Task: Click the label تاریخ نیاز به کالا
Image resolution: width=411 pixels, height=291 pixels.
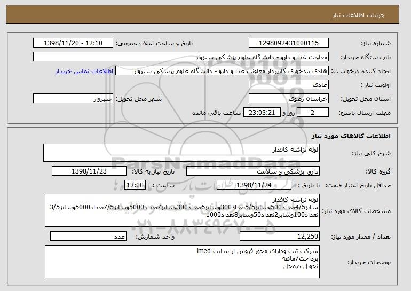Action: (x=153, y=171)
